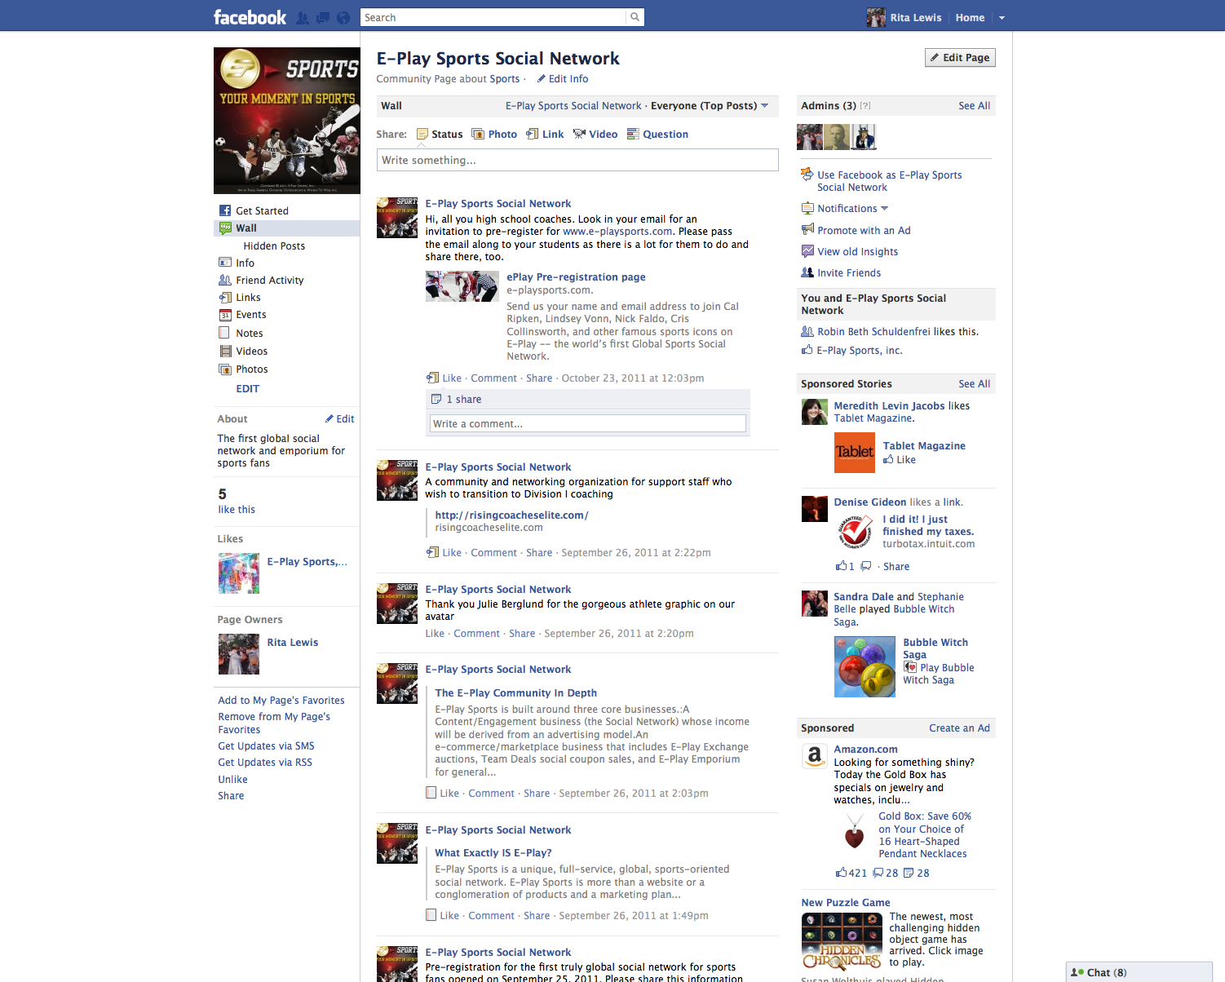Open Amazon.com sponsored ad title

865,750
